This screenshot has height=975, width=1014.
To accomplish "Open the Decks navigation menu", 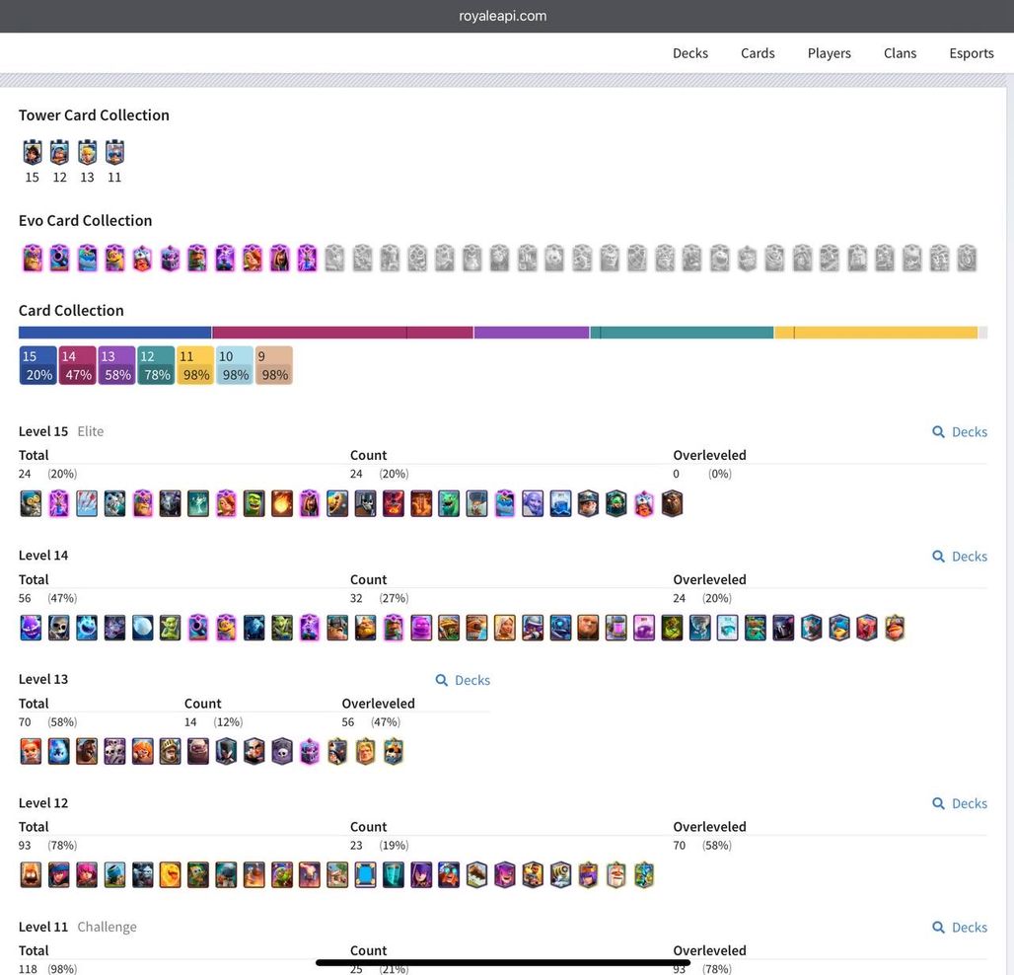I will (690, 53).
